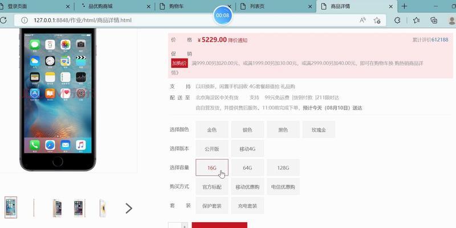Open the collections icon
The image size is (456, 228).
[x=434, y=20]
